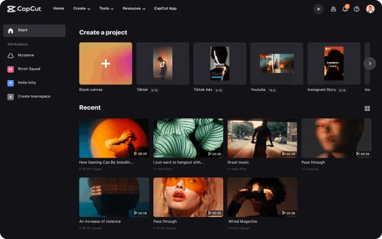Click the storage tray icon in header

click(x=333, y=9)
